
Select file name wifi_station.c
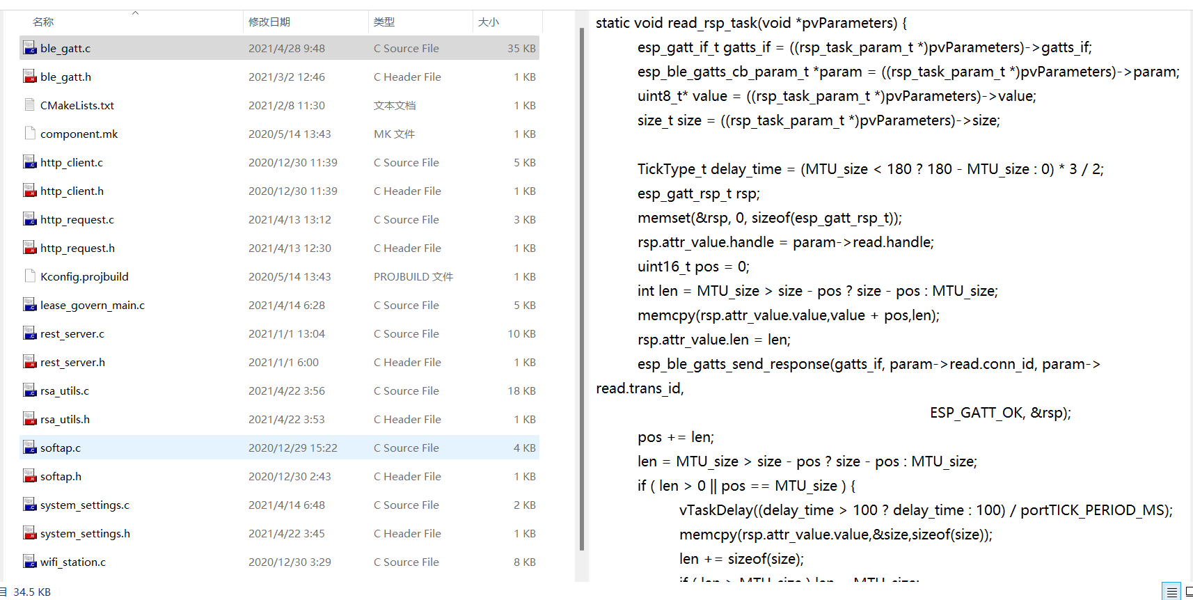tap(73, 562)
